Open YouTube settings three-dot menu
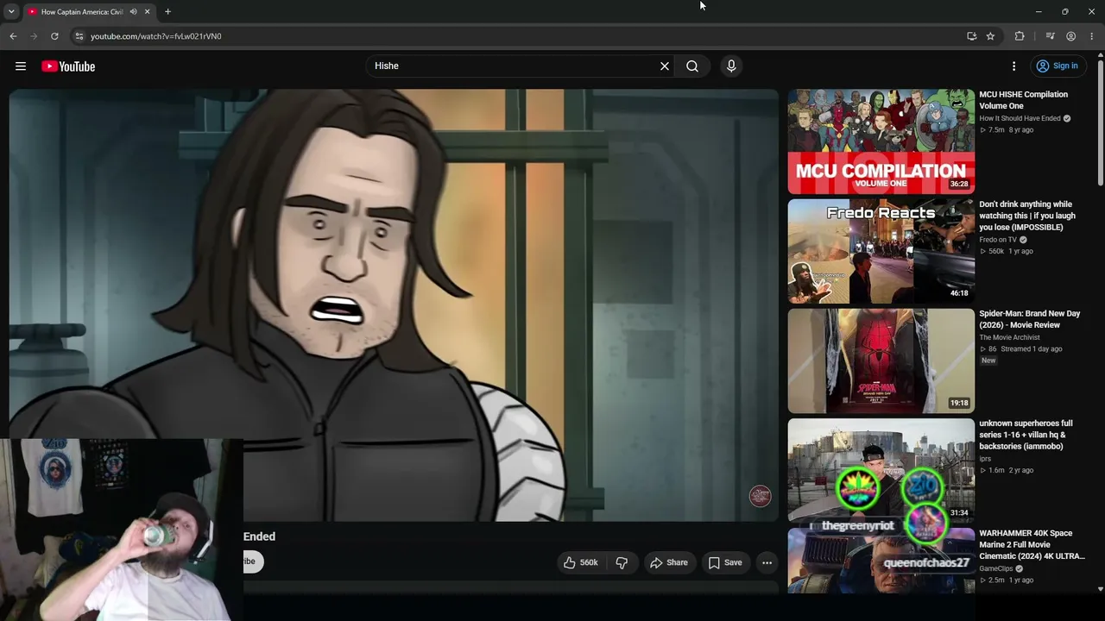 click(x=1014, y=66)
